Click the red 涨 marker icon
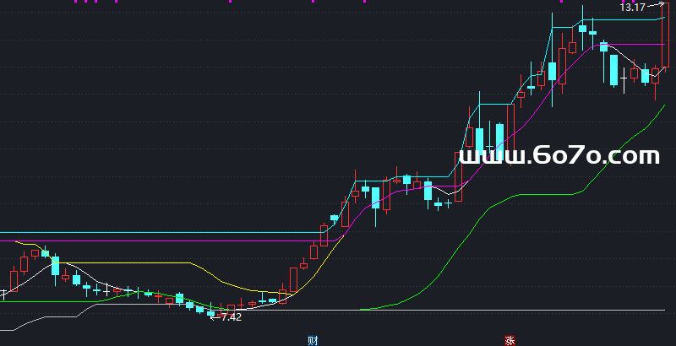The image size is (676, 346). (x=510, y=341)
